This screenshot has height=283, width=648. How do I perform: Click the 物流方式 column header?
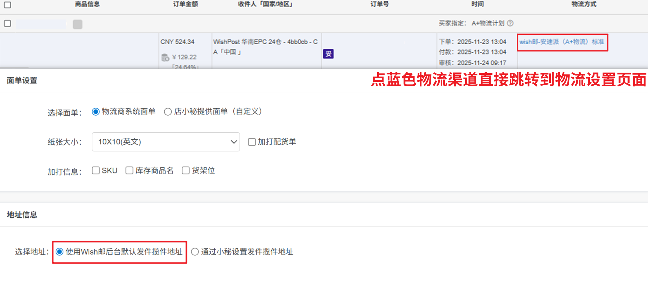click(584, 4)
